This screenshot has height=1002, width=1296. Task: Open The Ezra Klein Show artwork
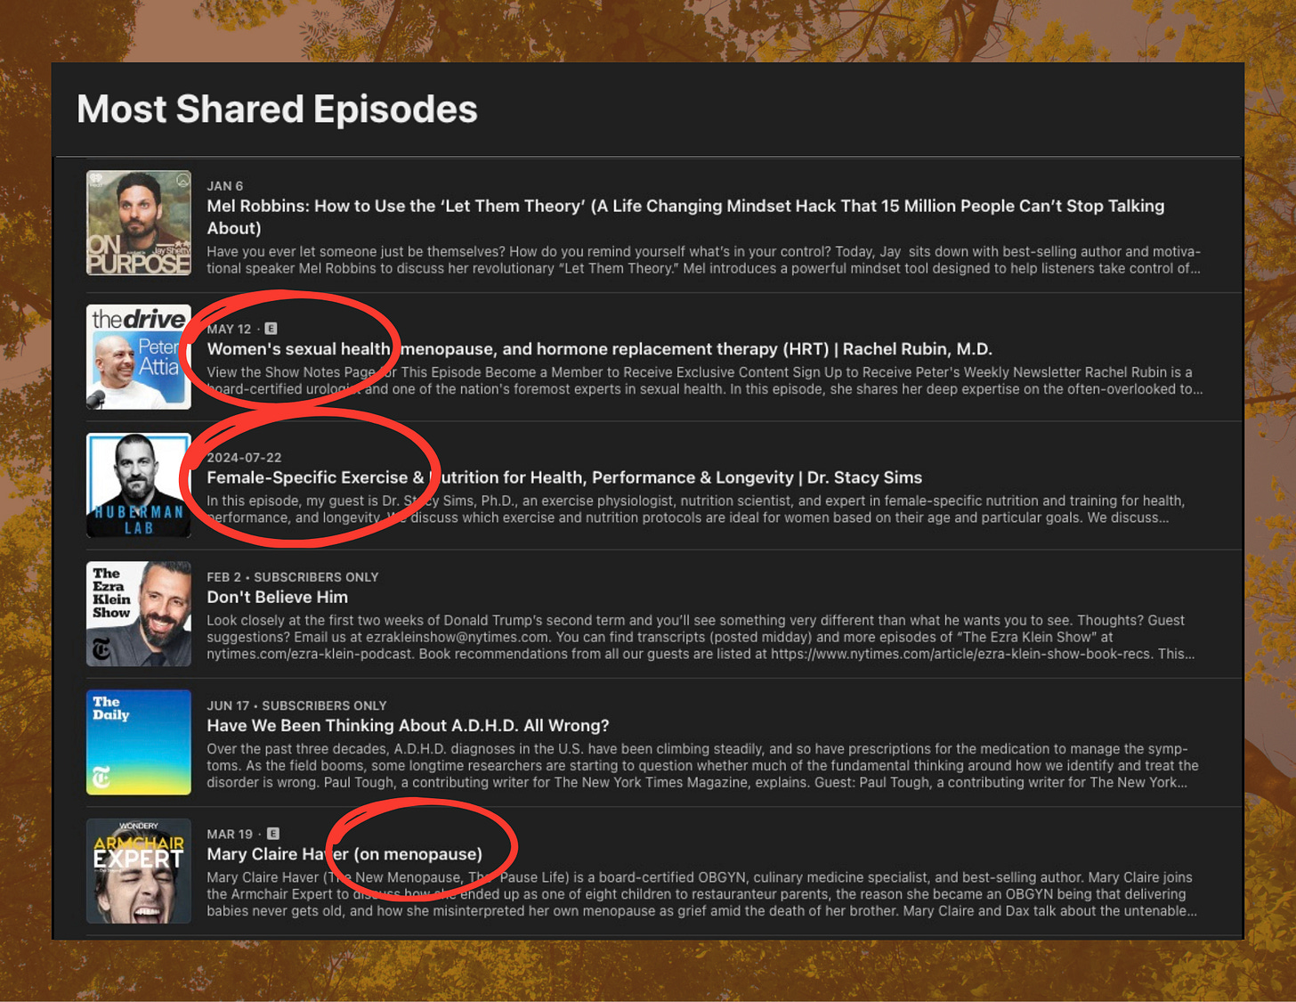click(x=138, y=614)
